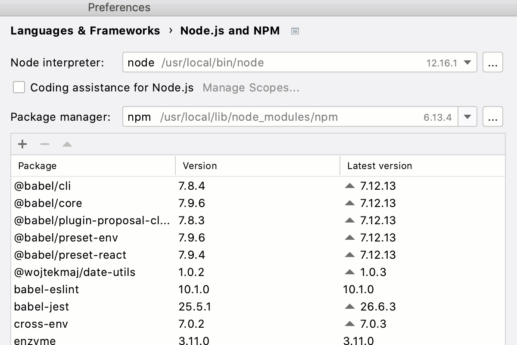Open package manager browse dialog via ellipsis button
This screenshot has height=345, width=517.
point(492,116)
